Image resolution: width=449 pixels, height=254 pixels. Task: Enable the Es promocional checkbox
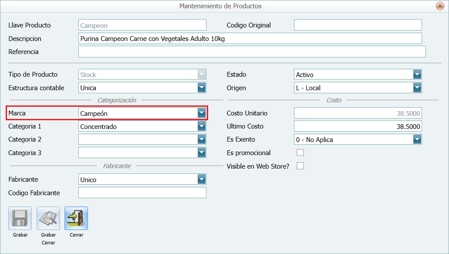(300, 152)
